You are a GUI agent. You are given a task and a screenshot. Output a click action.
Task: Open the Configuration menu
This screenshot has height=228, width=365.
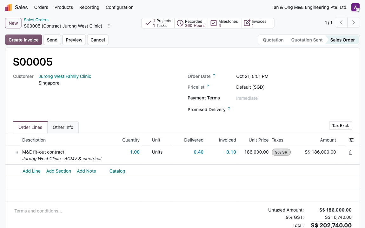pyautogui.click(x=120, y=7)
